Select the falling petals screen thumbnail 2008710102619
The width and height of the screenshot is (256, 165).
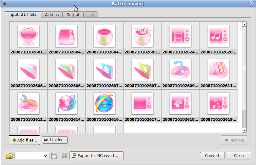tap(218, 104)
